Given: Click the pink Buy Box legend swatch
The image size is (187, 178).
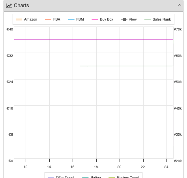Looking at the screenshot, I should pos(95,19).
